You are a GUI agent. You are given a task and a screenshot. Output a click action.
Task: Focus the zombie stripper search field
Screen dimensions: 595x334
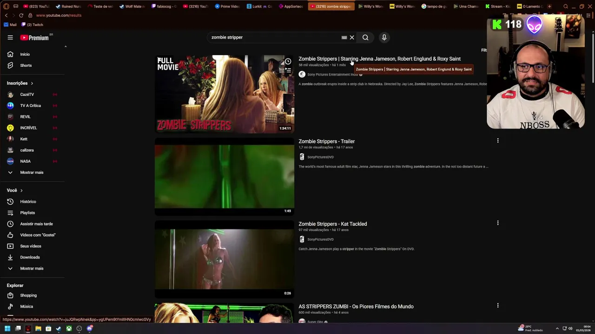[x=274, y=38]
